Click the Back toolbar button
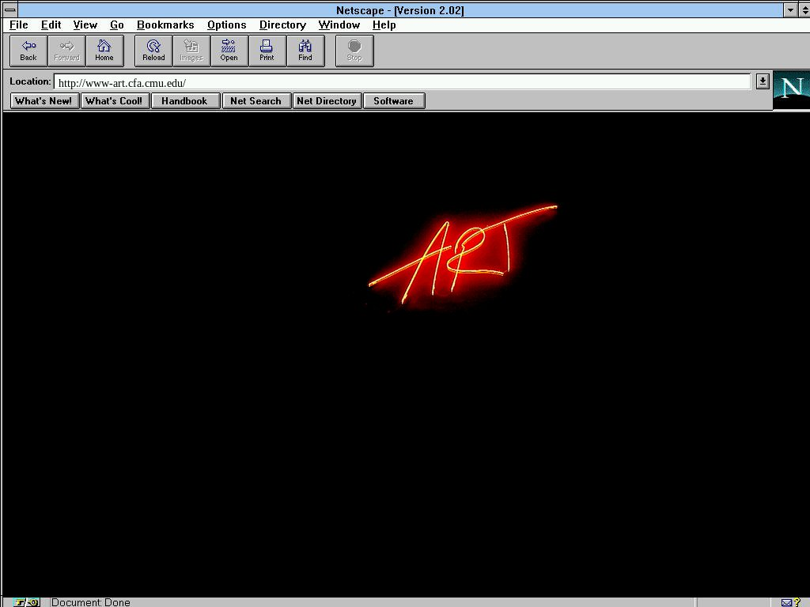 pyautogui.click(x=28, y=51)
